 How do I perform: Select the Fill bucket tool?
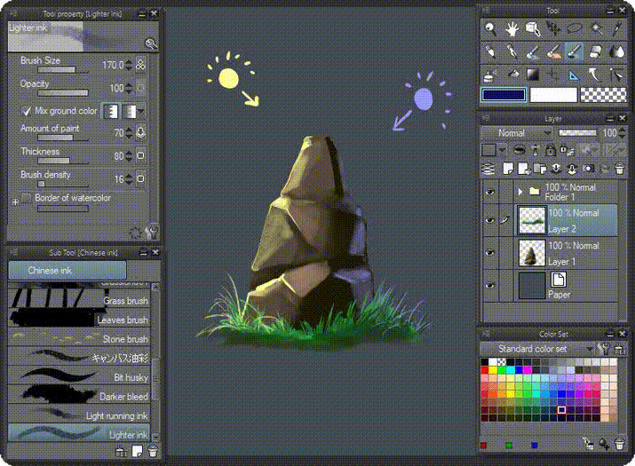point(512,75)
